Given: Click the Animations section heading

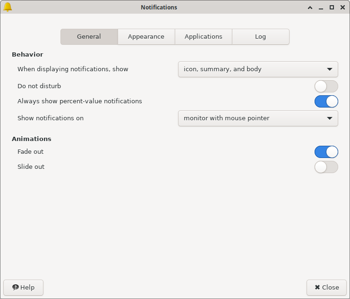Looking at the screenshot, I should 32,139.
